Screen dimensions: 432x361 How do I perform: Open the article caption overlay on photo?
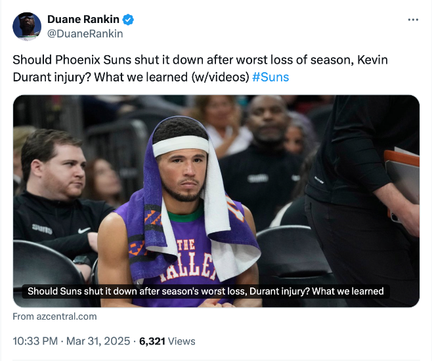(x=205, y=291)
